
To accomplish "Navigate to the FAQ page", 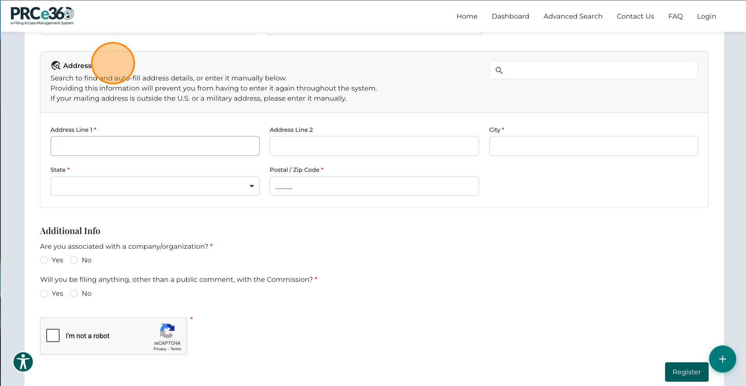I will [675, 16].
